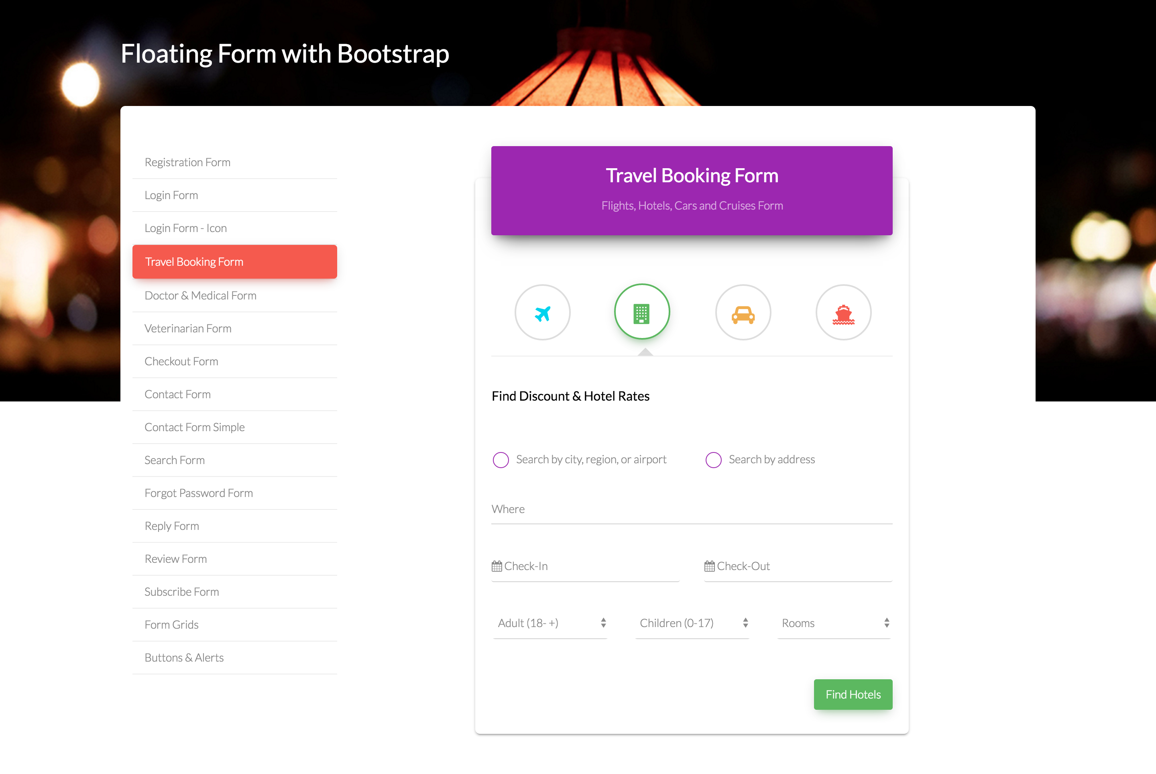The height and width of the screenshot is (774, 1156).
Task: Open Subscribe Form in sidebar
Action: click(x=235, y=592)
